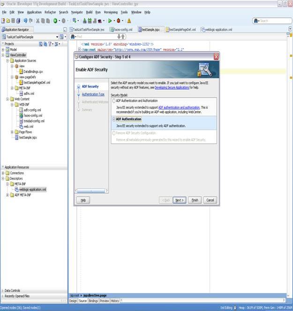Open the Versioning menu
The width and height of the screenshot is (293, 311).
click(111, 12)
